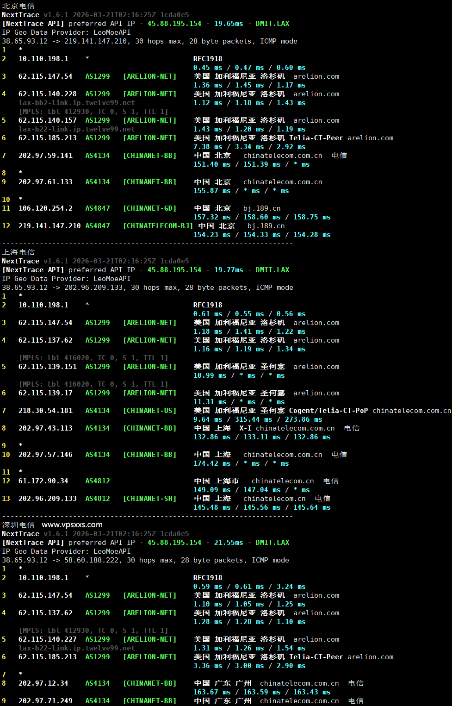This screenshot has height=706, width=452.
Task: Click hop IP address 202.97.12.34
Action: 43,683
